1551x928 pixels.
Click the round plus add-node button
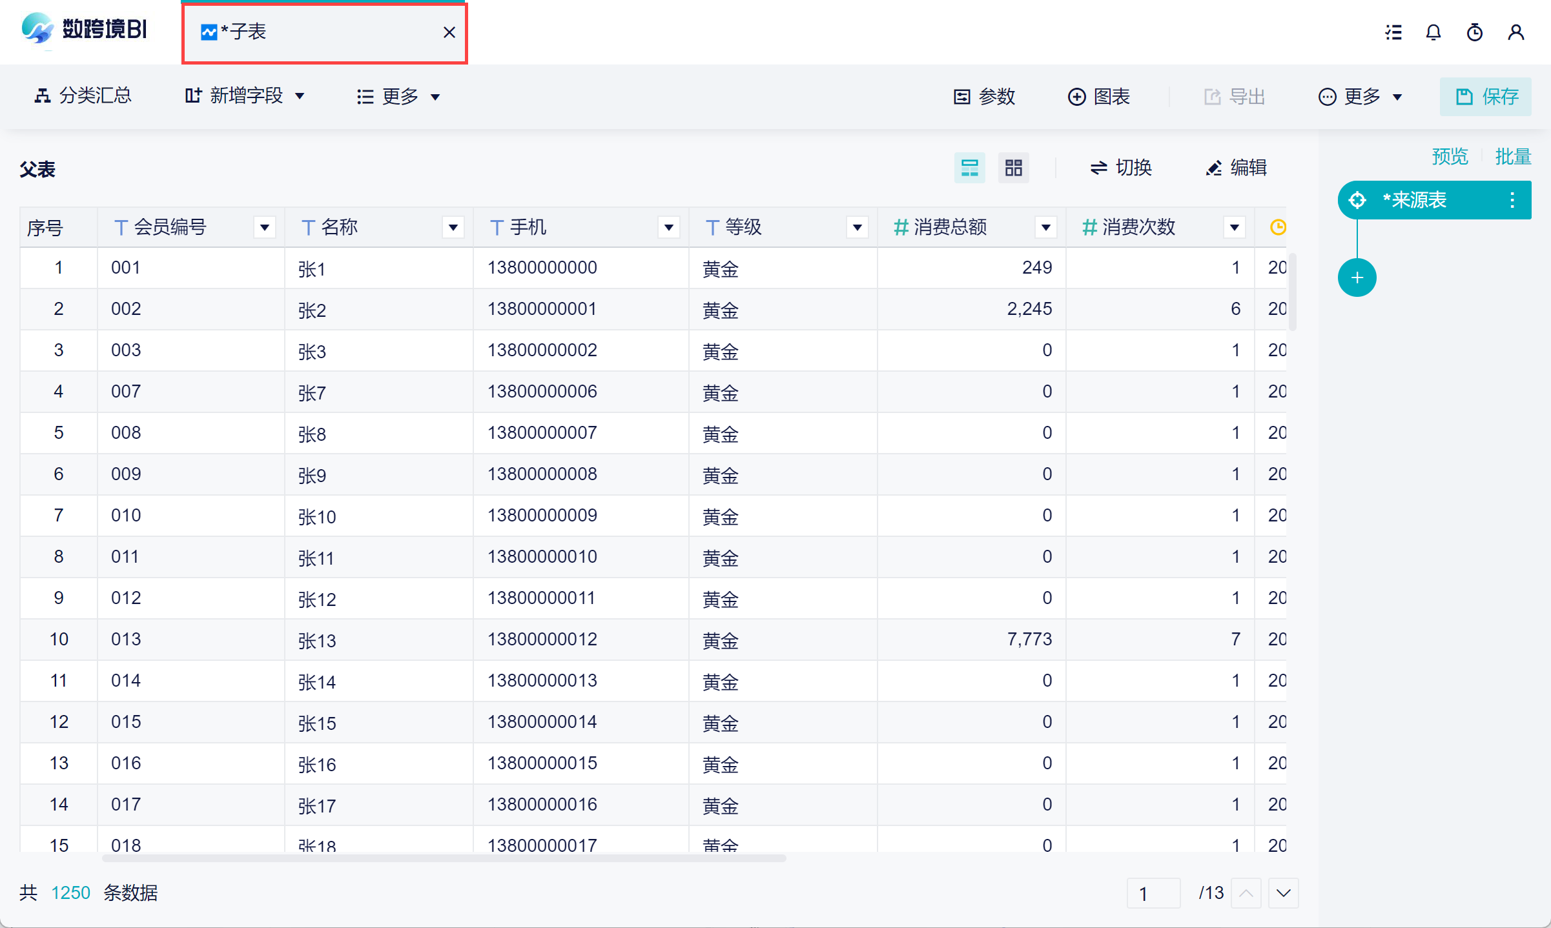pos(1357,277)
